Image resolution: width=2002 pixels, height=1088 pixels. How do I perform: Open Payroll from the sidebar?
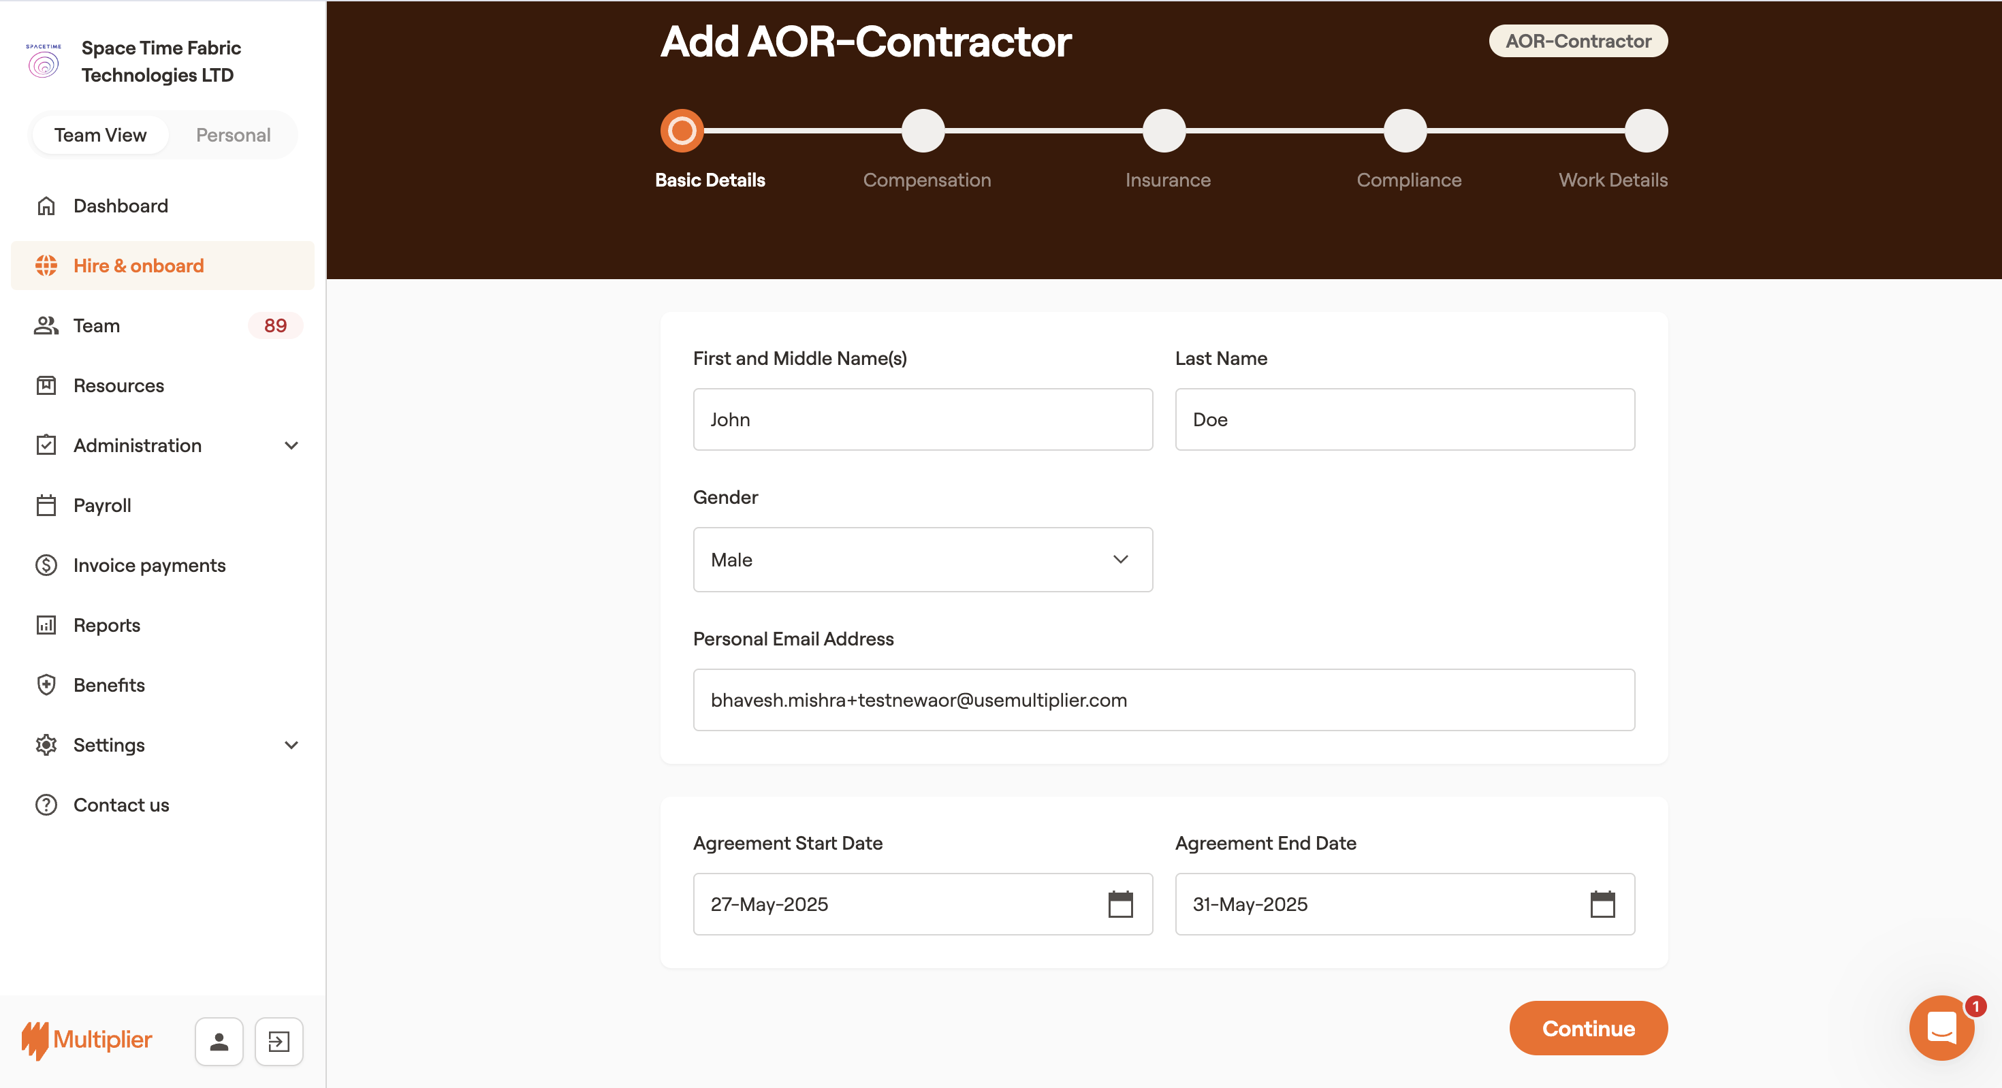coord(102,505)
